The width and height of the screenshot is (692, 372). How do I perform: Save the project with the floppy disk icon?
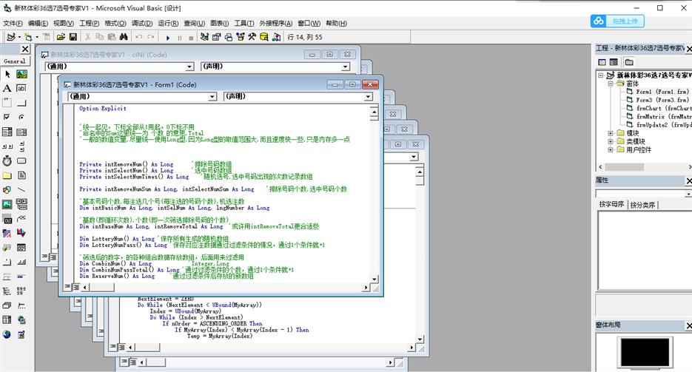(73, 37)
